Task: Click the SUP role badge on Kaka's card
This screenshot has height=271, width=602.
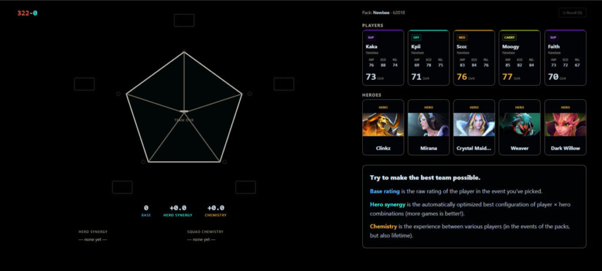Action: pyautogui.click(x=371, y=38)
